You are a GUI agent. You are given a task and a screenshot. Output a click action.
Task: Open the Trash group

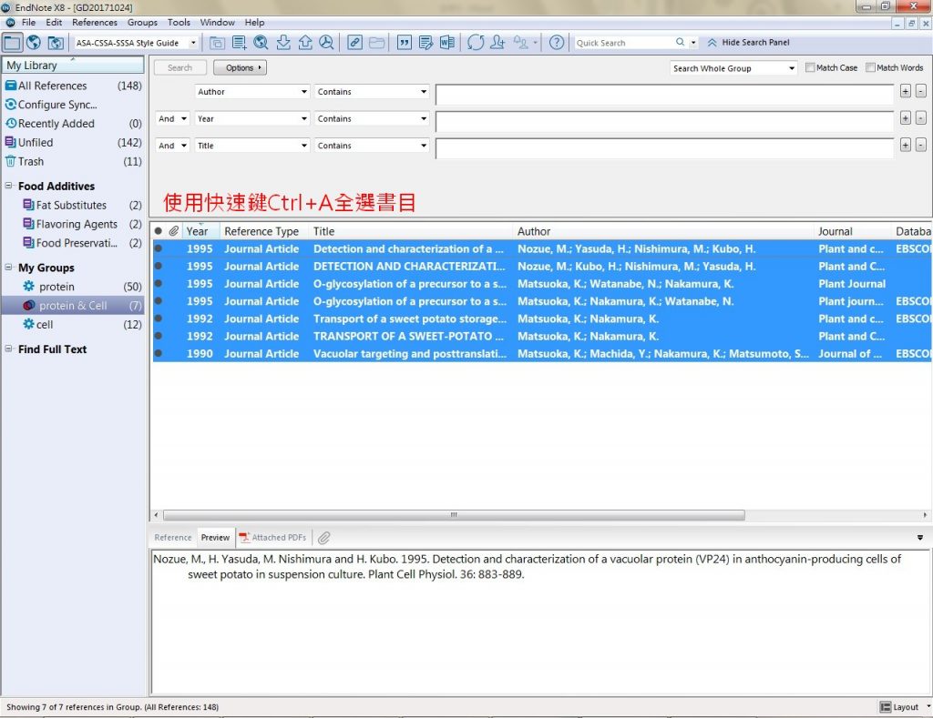click(73, 162)
